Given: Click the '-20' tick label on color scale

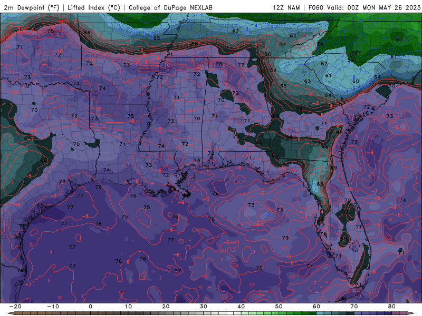Looking at the screenshot, I should [x=15, y=307].
